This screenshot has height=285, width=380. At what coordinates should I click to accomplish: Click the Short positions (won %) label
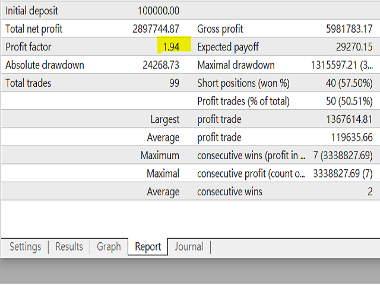[243, 83]
